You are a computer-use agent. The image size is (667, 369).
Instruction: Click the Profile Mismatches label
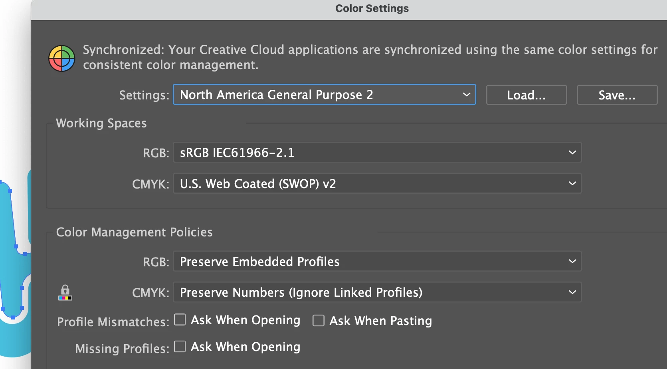coord(113,322)
